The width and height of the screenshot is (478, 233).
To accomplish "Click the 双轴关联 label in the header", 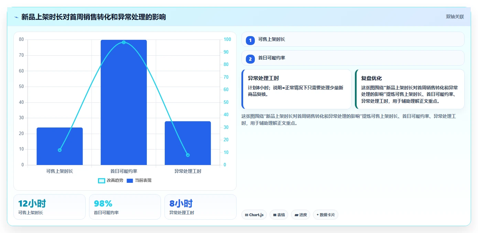I will click(455, 17).
